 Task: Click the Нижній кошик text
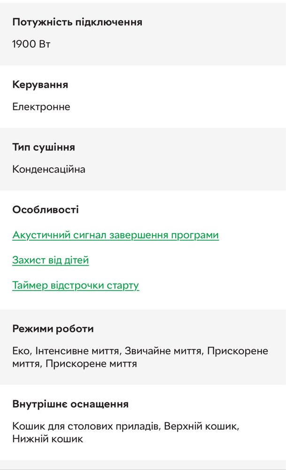point(47,439)
